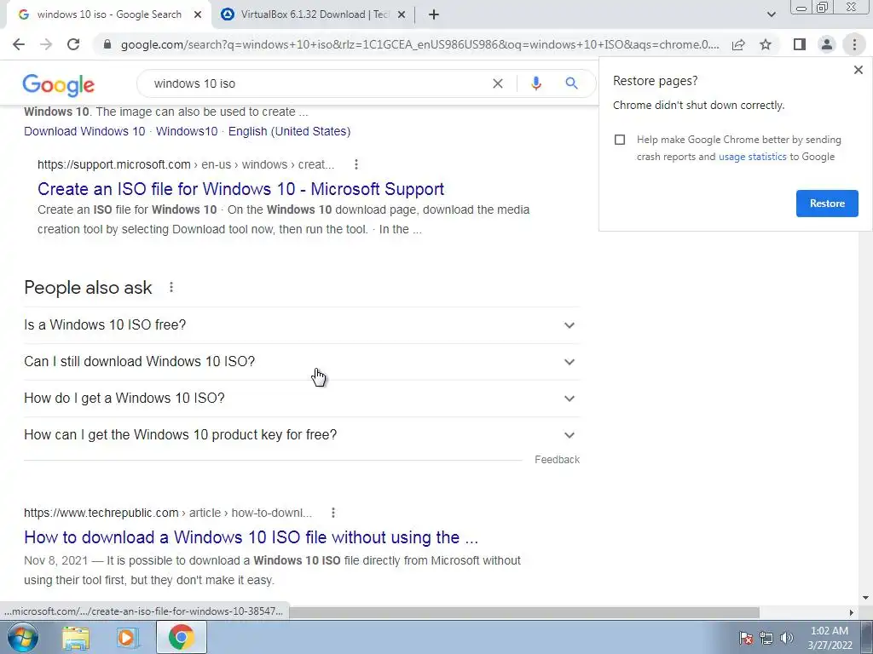Click the browser forward arrow
Screen dimensions: 873x654
[46, 44]
